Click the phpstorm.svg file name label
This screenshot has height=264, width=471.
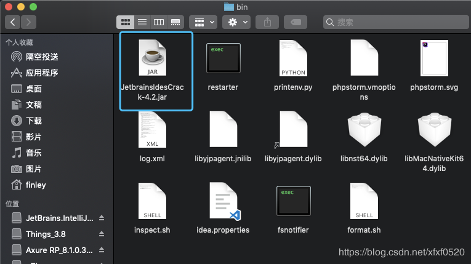click(434, 87)
